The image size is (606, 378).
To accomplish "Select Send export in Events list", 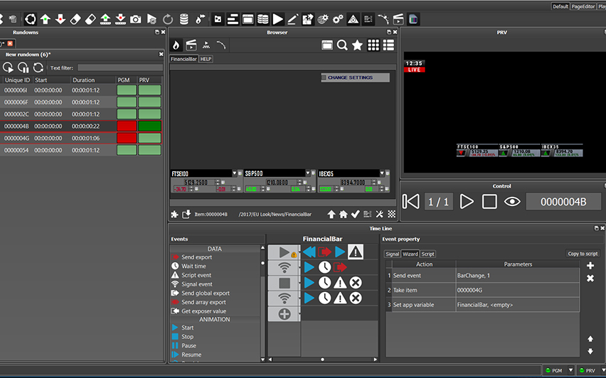I will point(196,257).
